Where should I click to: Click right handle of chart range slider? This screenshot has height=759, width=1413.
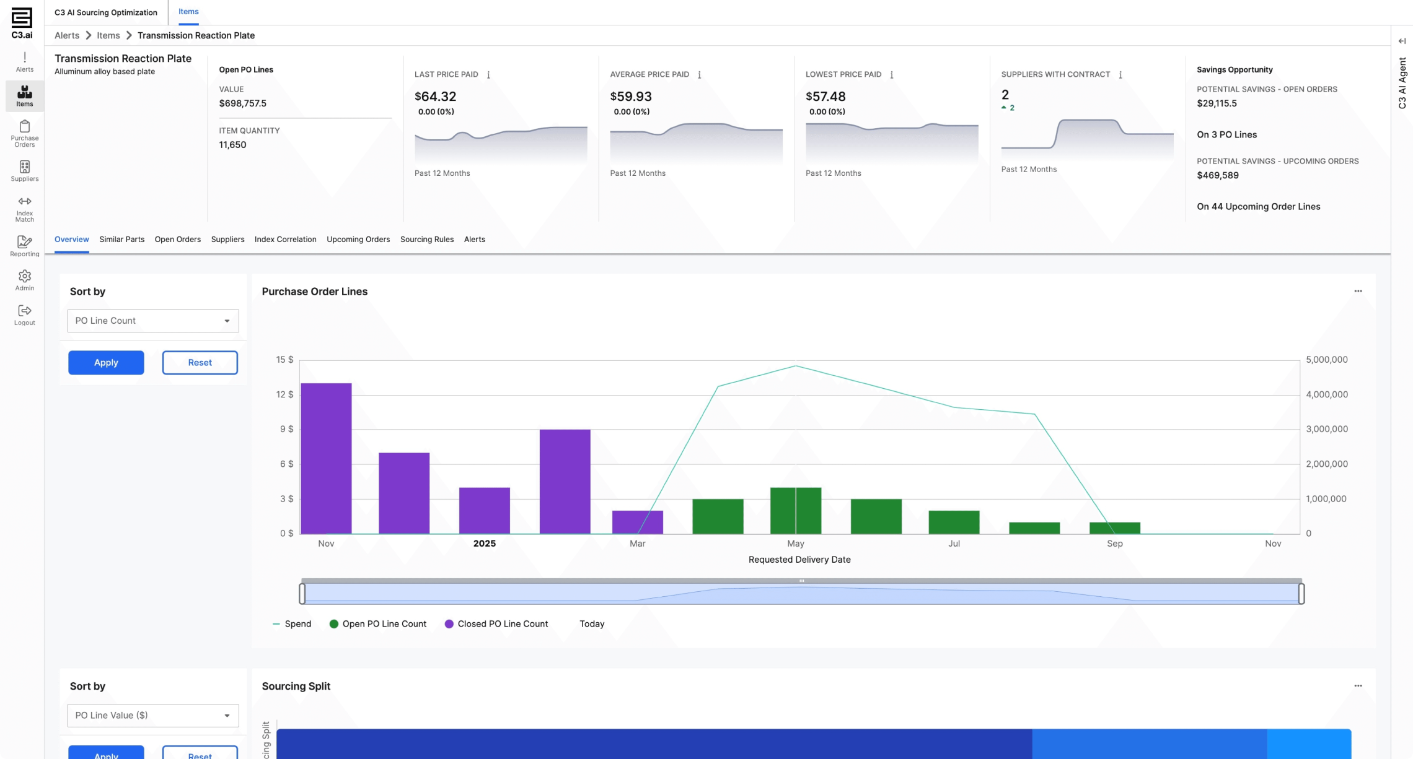click(1301, 593)
